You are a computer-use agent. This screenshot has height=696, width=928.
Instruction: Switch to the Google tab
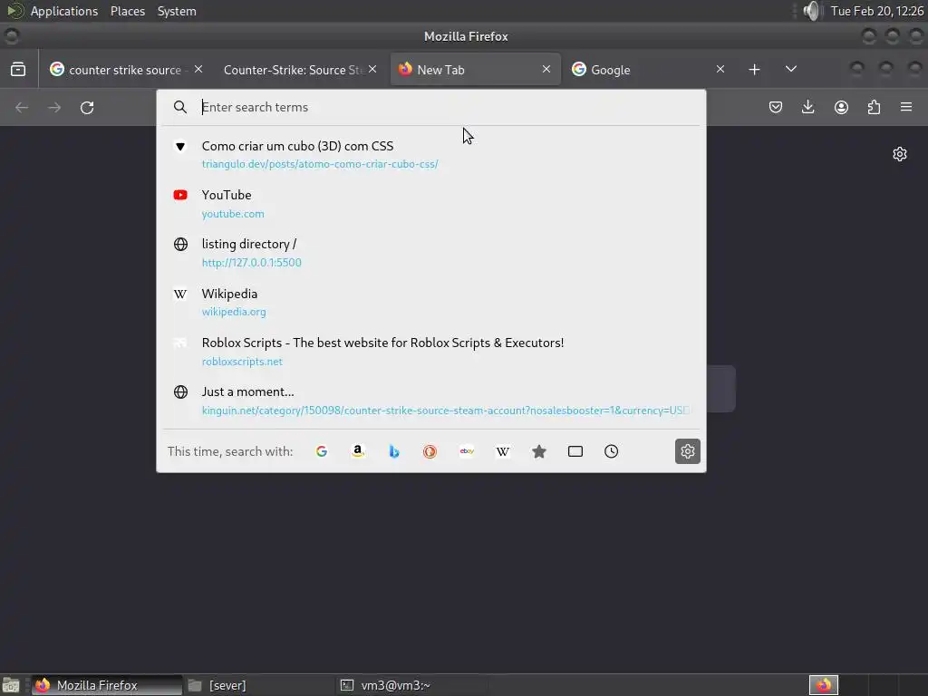647,69
